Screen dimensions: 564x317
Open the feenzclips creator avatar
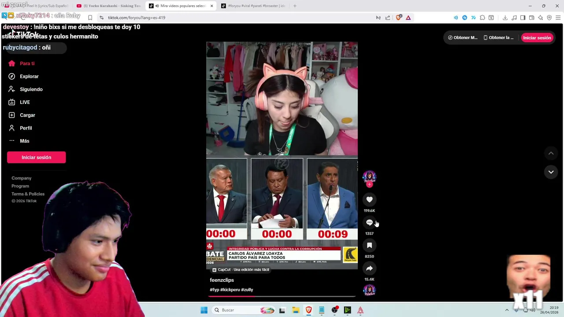point(369,177)
